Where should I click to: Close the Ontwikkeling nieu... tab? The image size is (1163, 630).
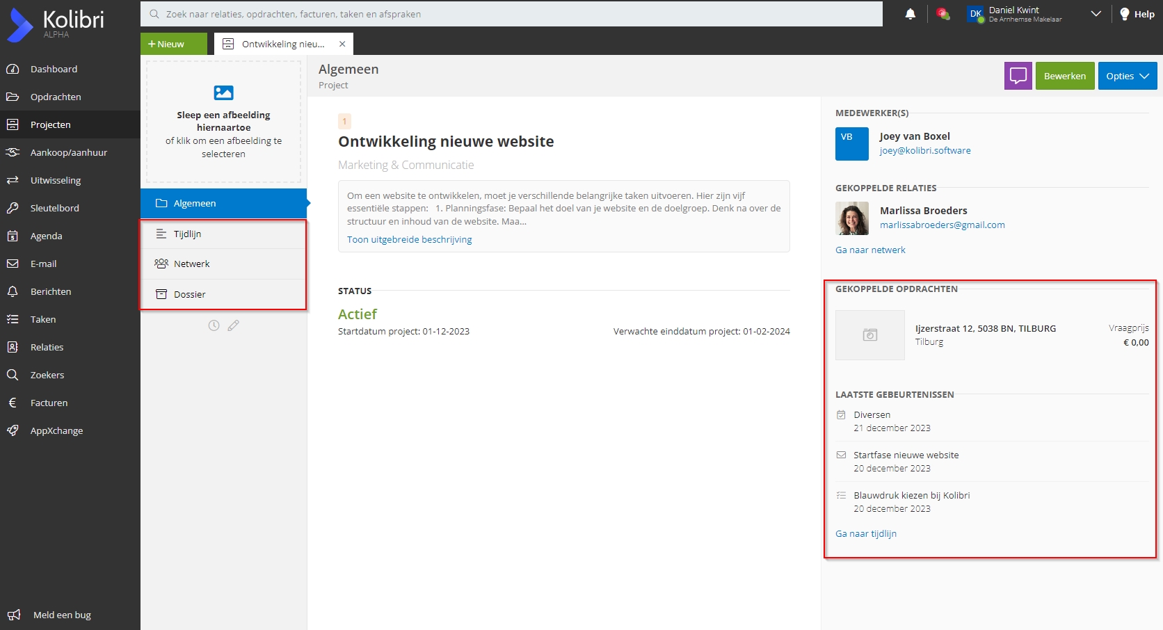click(342, 44)
